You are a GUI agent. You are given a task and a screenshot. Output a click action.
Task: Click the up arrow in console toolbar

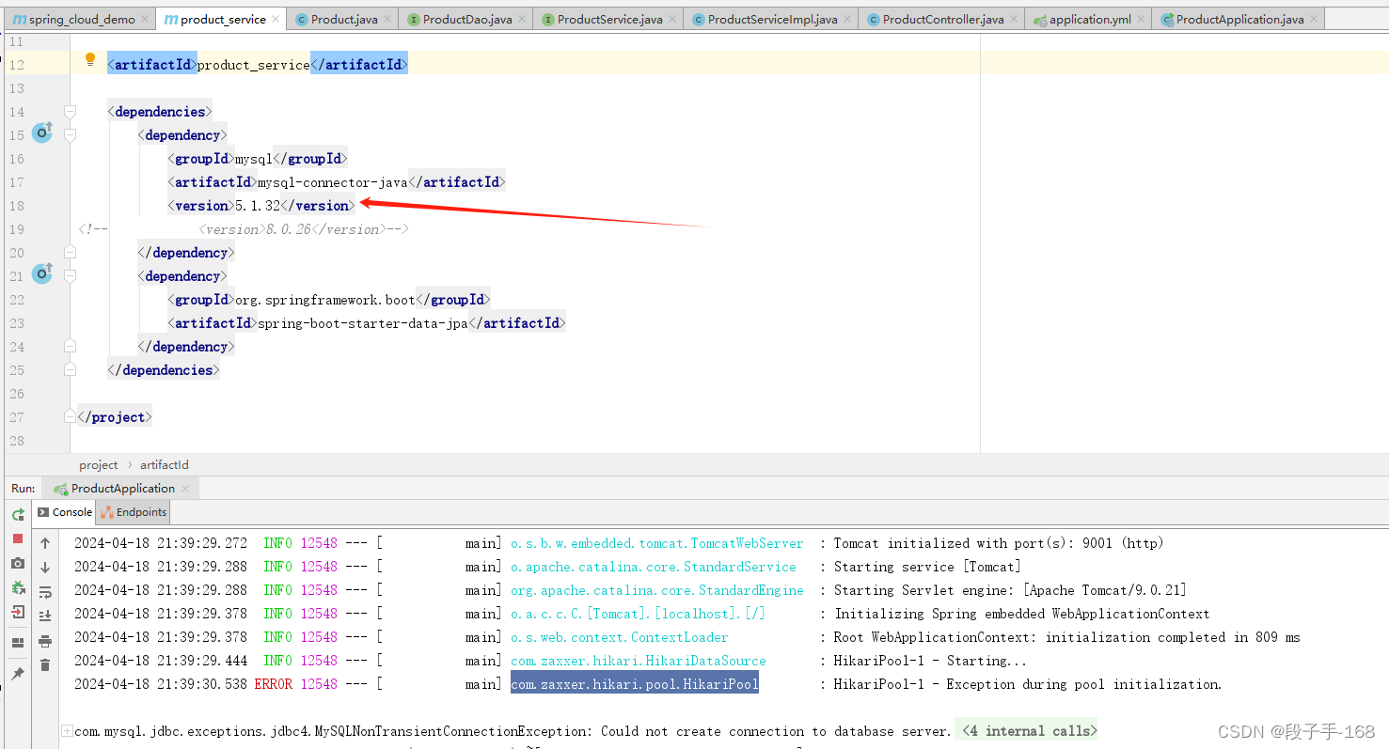pos(45,543)
